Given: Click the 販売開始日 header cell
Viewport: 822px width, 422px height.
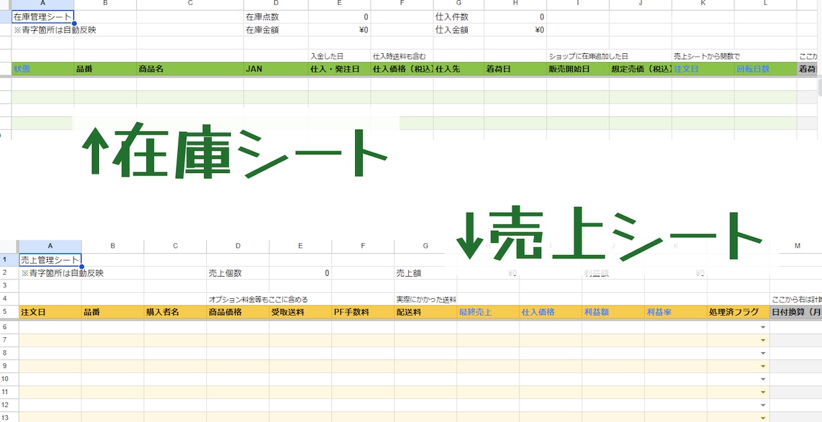Looking at the screenshot, I should (577, 69).
